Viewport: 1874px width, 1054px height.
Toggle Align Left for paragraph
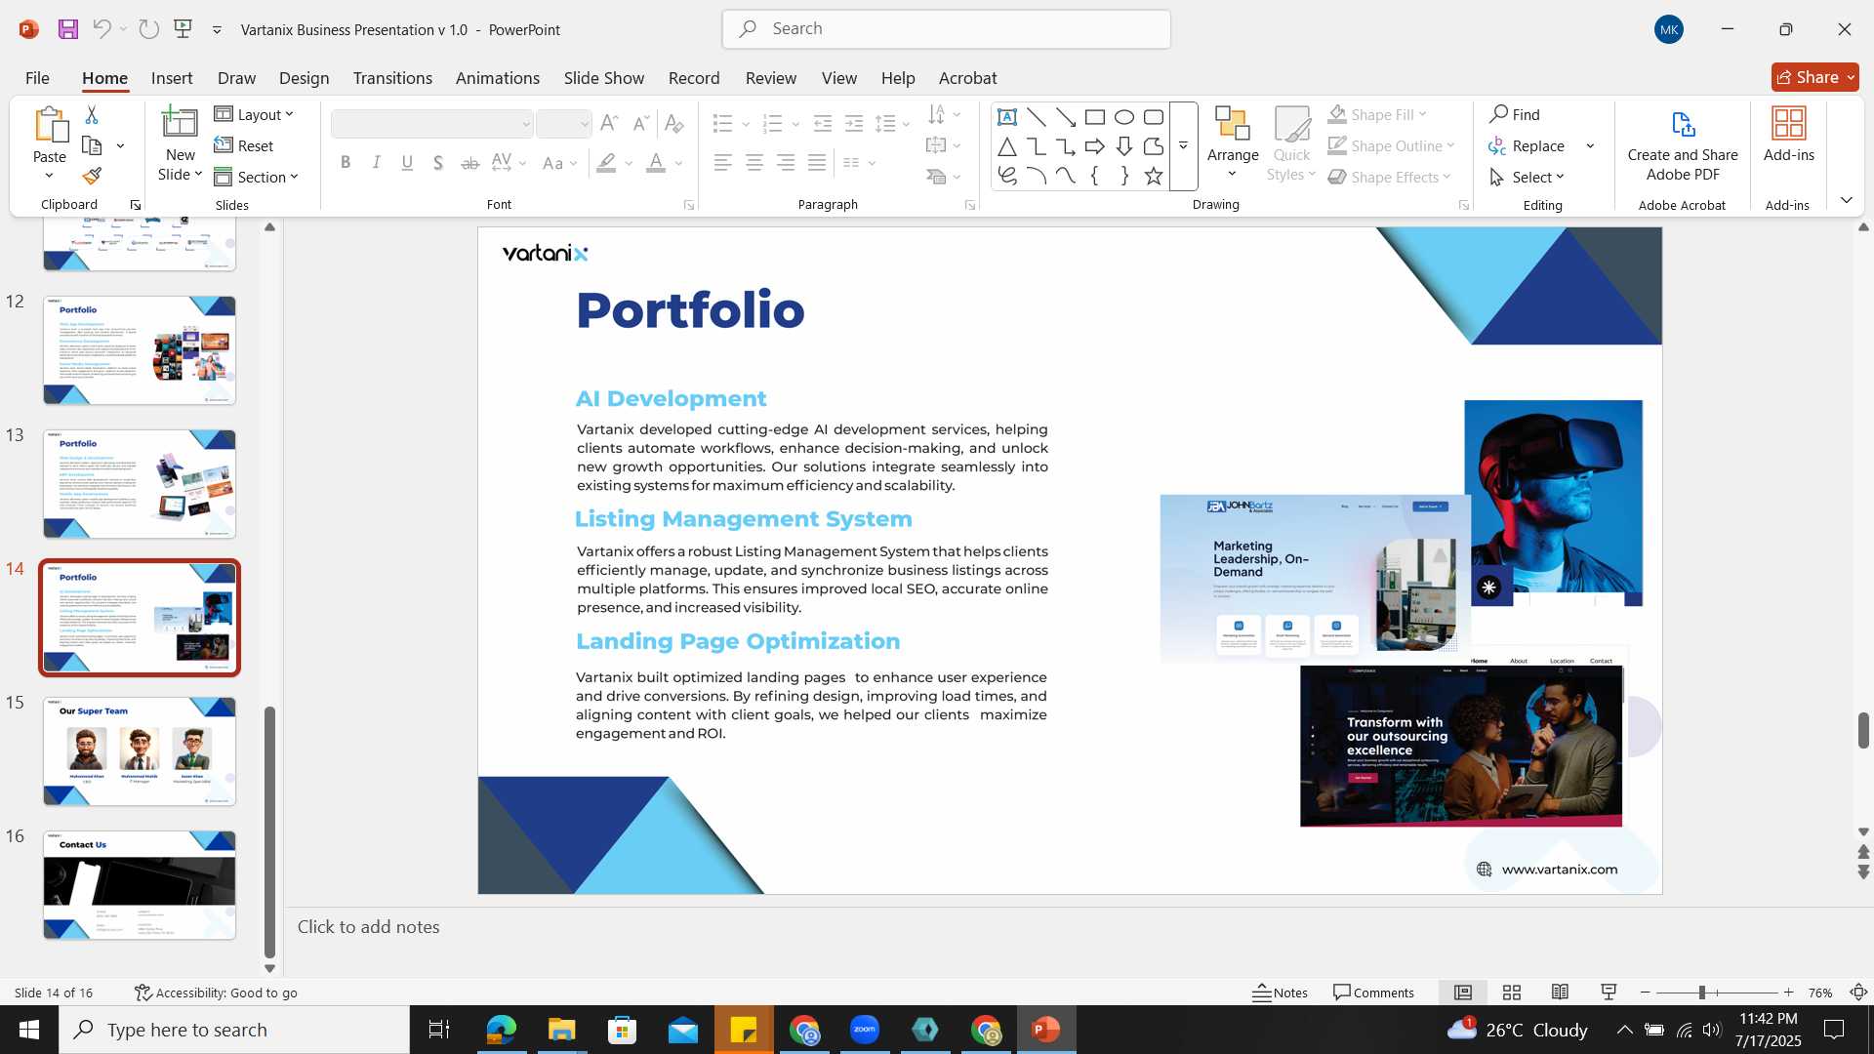[x=723, y=163]
